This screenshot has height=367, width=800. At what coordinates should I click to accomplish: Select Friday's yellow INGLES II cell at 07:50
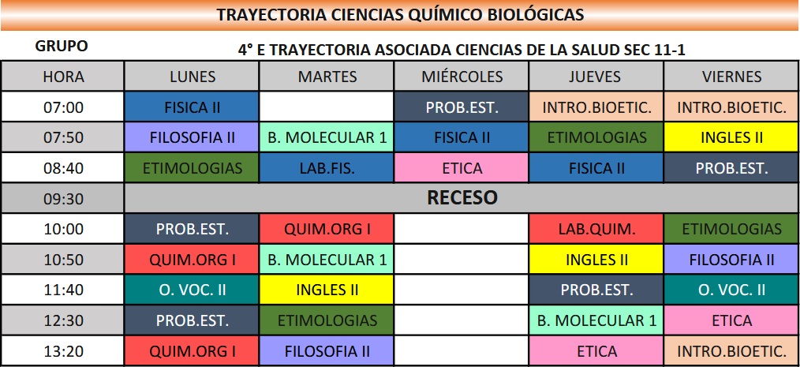tap(731, 137)
